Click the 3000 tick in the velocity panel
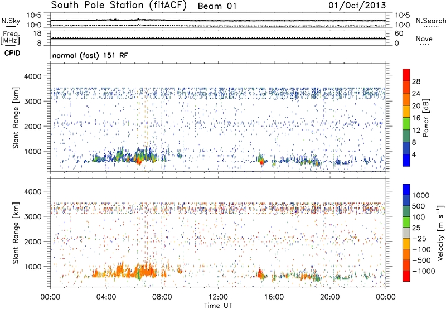 click(32, 216)
